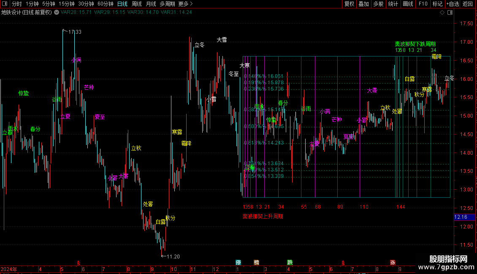Switch to 周线 weekly chart

pyautogui.click(x=137, y=4)
